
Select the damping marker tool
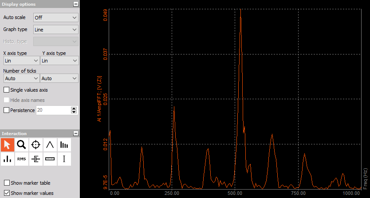[x=35, y=159]
